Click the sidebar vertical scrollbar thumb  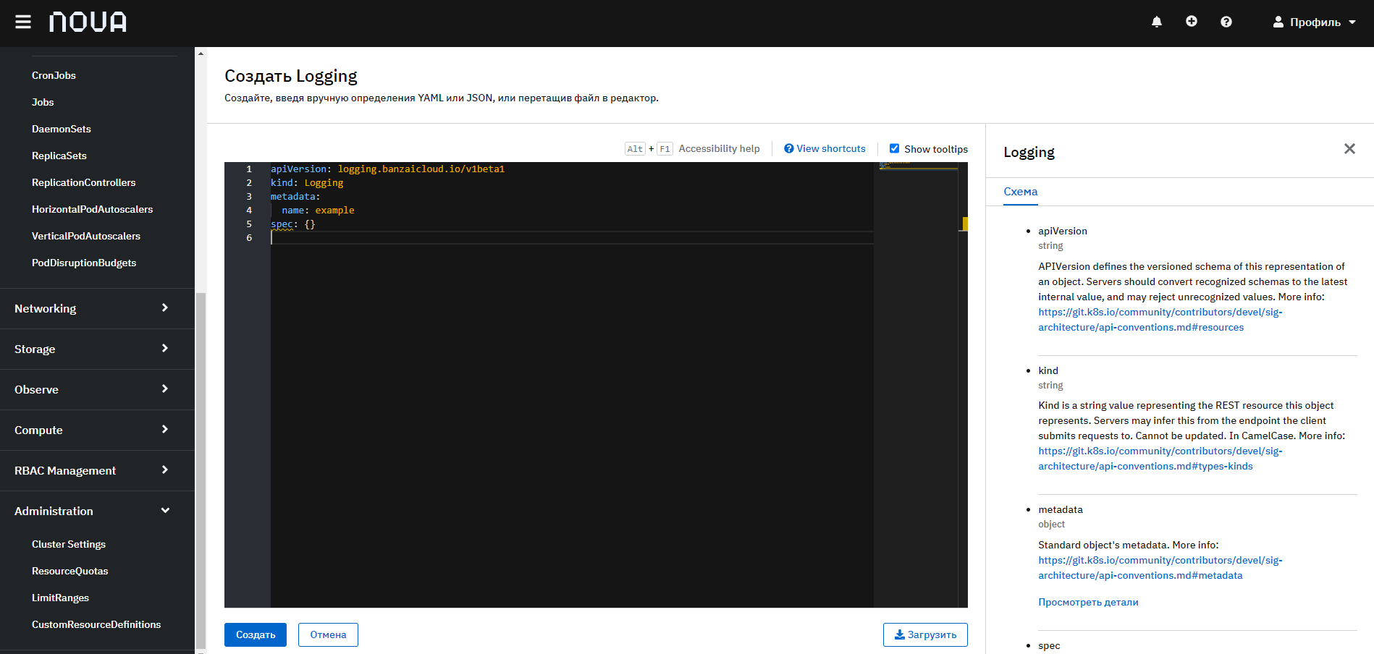[x=201, y=470]
